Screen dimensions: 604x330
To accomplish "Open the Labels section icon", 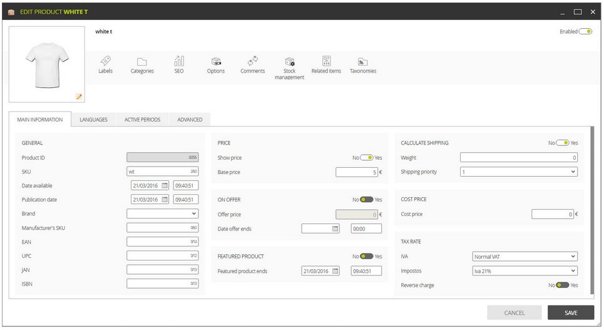I will 106,61.
